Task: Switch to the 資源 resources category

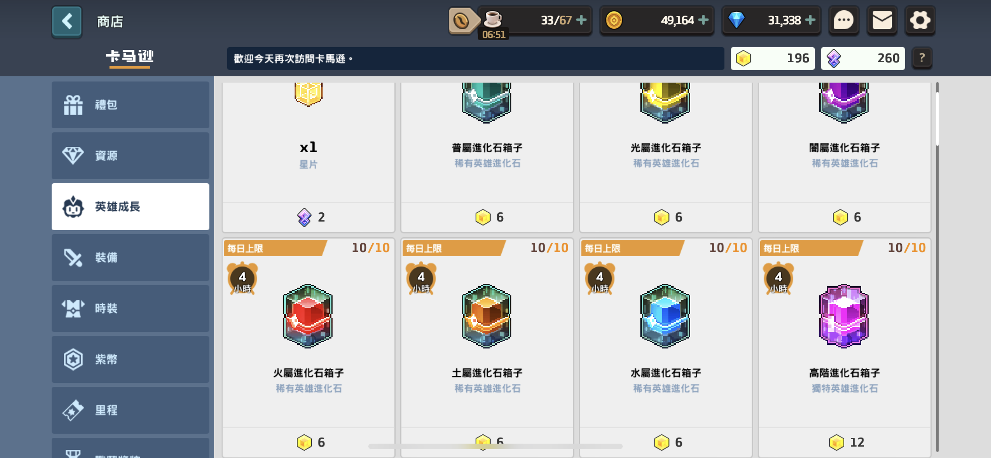Action: [131, 156]
